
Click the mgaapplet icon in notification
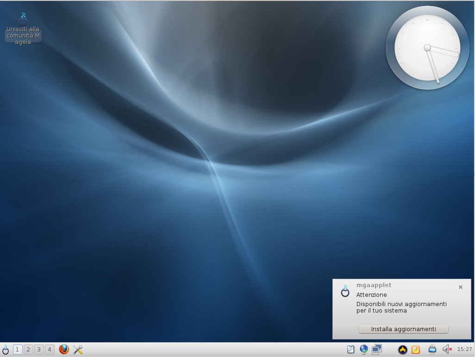coord(345,291)
